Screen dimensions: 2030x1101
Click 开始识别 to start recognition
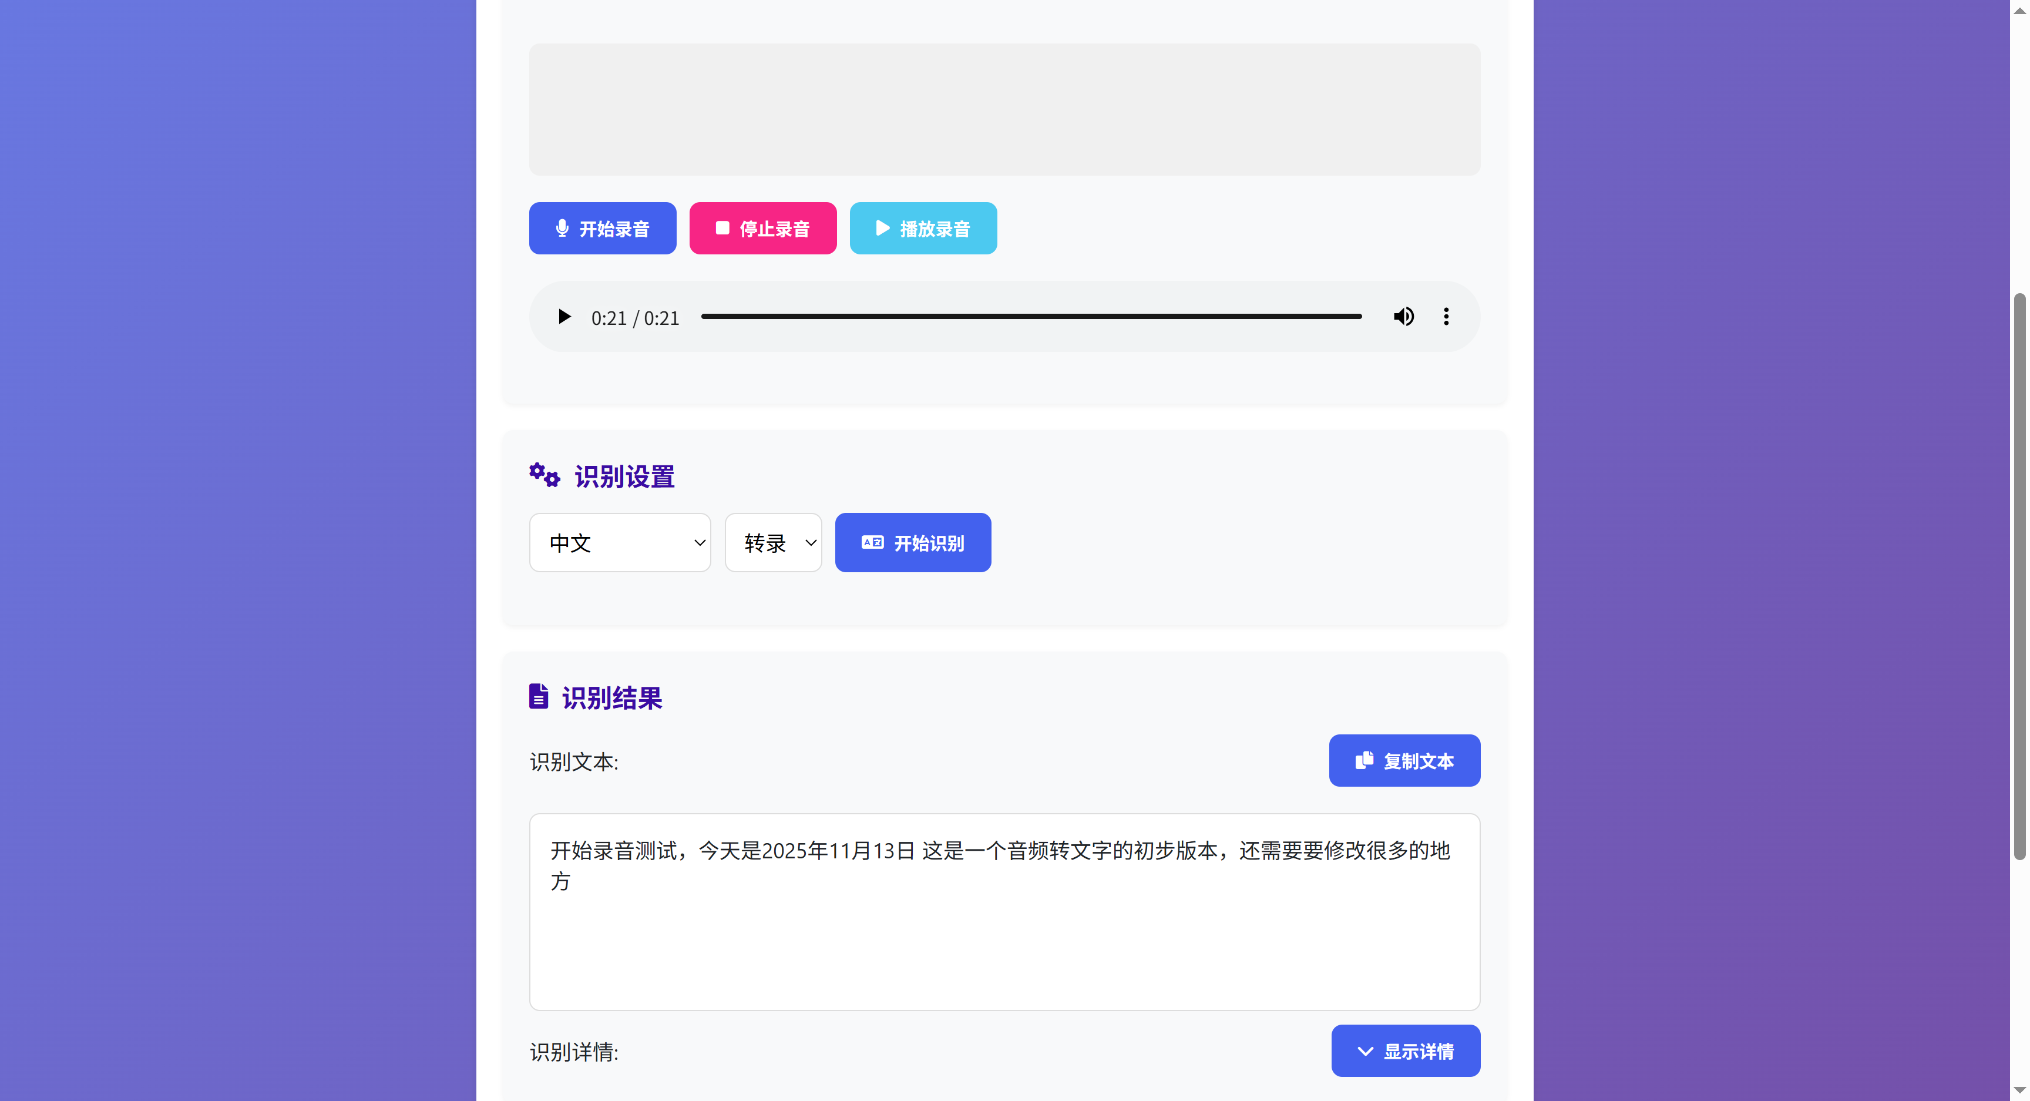point(913,543)
